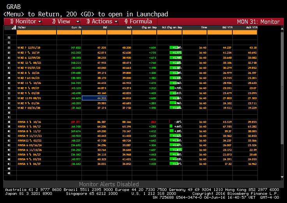This screenshot has height=203, width=287.
Task: Focus the orange filter field under Time
Action: click(195, 32)
